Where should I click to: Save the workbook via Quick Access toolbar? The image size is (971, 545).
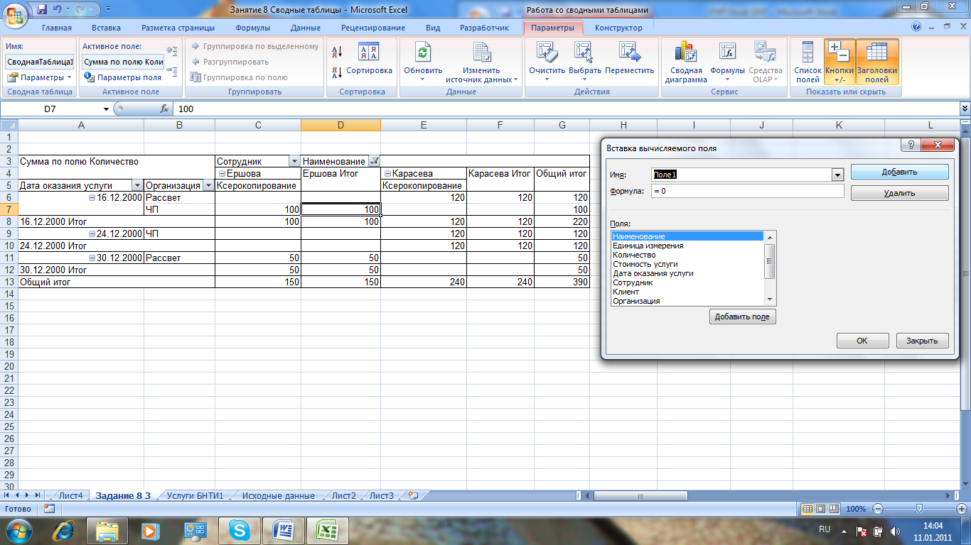click(42, 9)
